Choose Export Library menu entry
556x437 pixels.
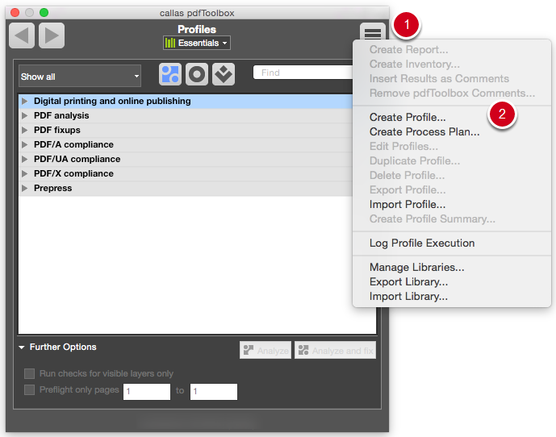tap(408, 281)
